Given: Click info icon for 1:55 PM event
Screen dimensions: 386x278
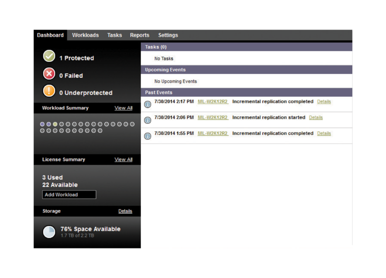Looking at the screenshot, I should [x=148, y=136].
